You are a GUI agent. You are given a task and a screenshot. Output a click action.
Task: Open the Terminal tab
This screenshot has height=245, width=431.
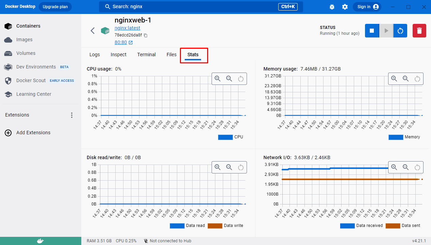coord(146,55)
